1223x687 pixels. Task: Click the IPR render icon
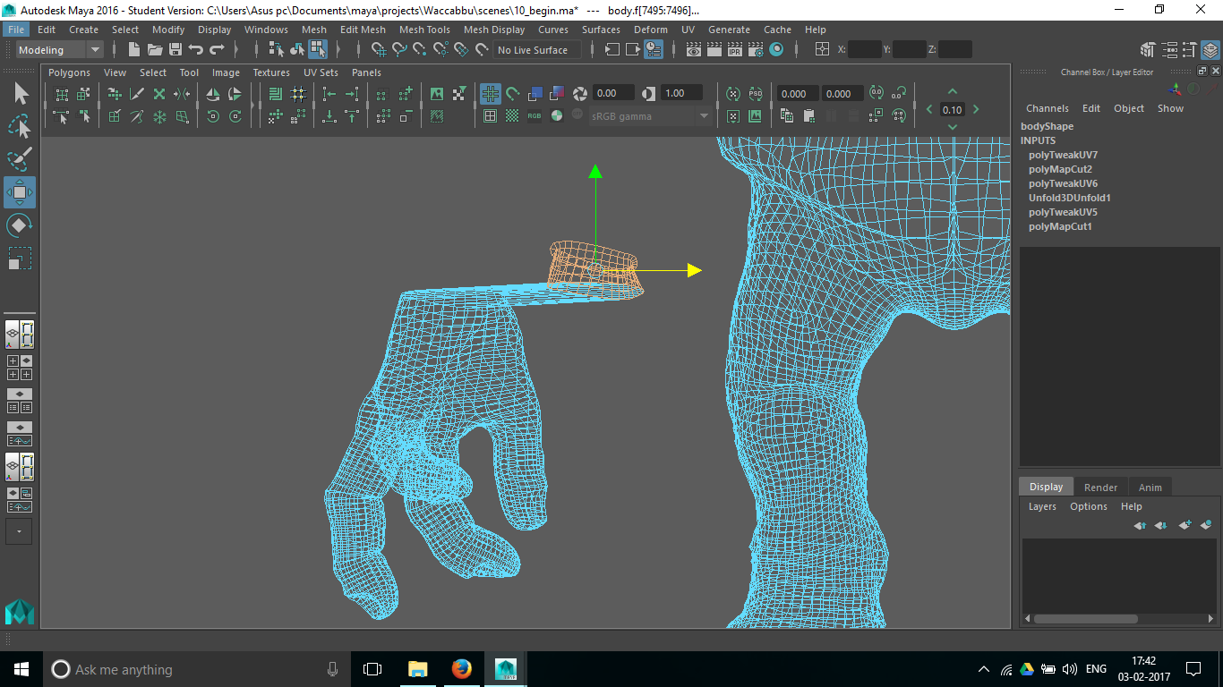point(735,50)
